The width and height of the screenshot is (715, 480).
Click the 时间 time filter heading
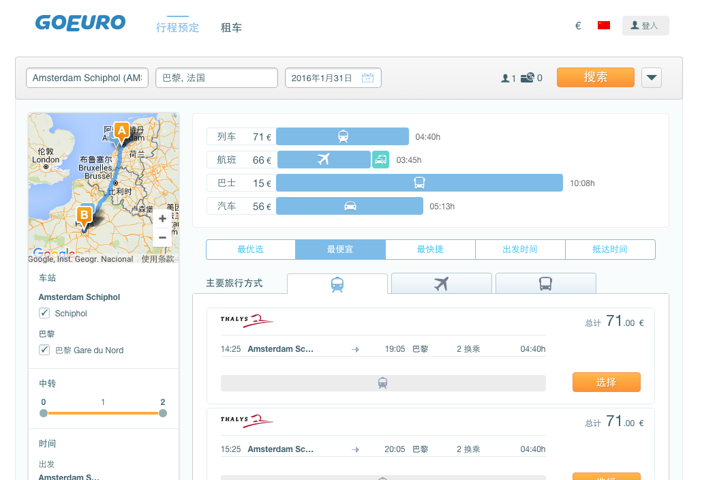(x=48, y=443)
